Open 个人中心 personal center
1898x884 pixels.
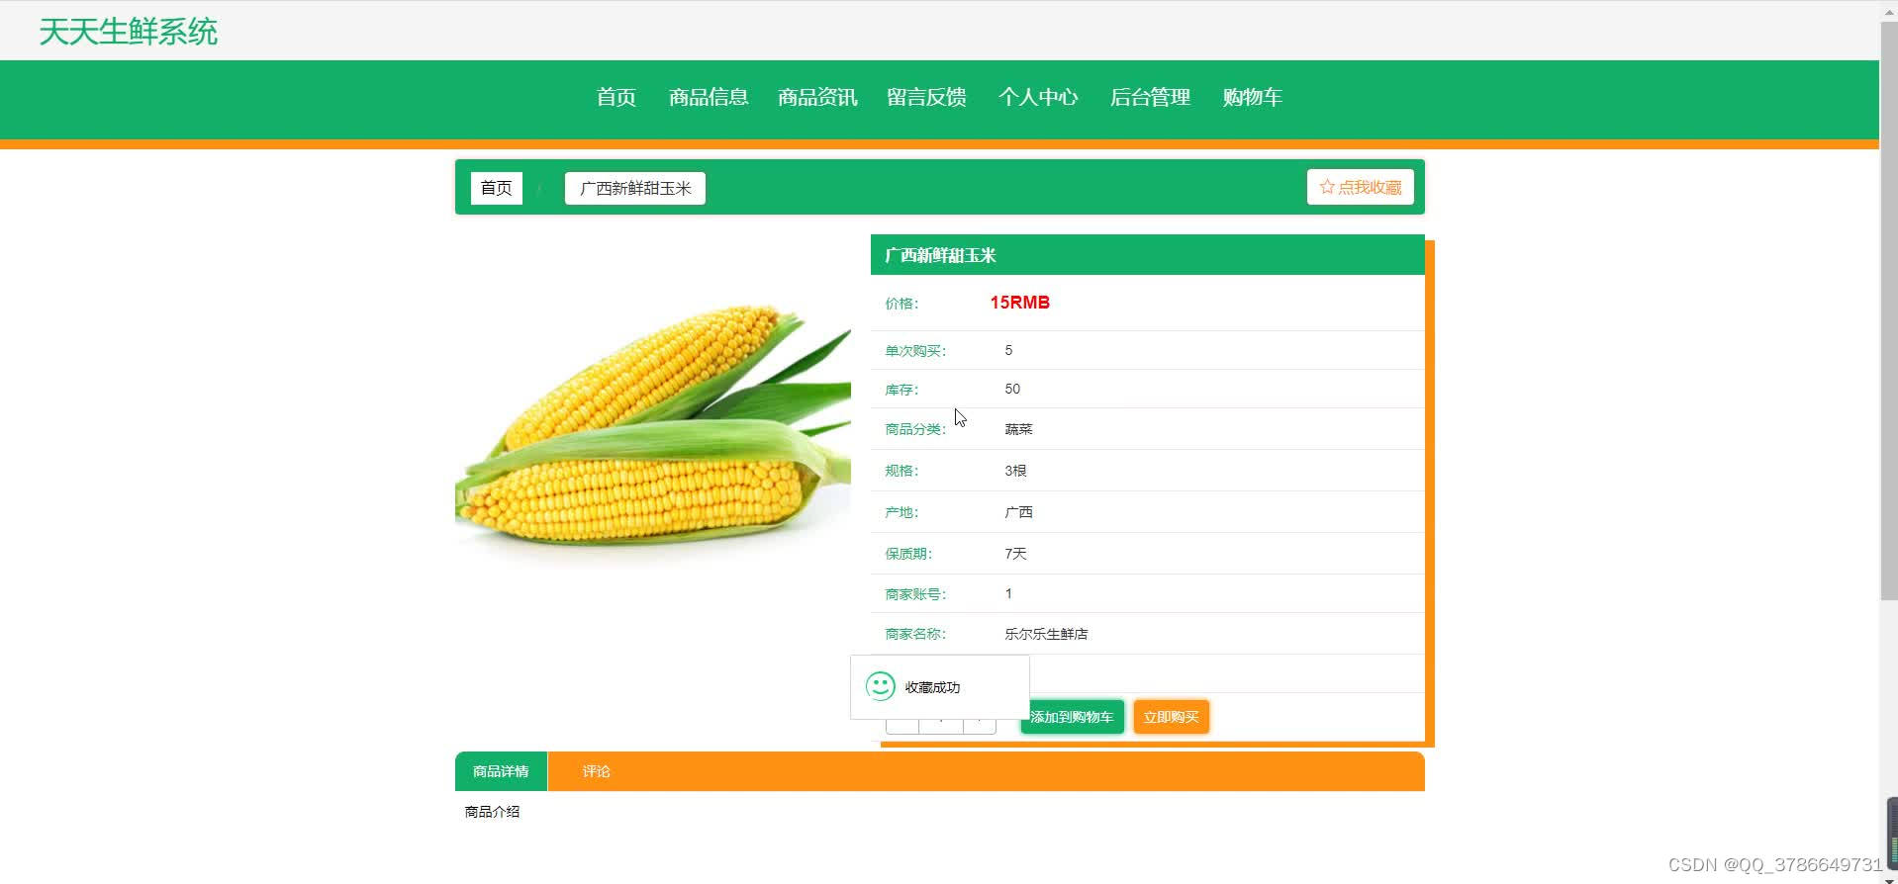tap(1038, 97)
